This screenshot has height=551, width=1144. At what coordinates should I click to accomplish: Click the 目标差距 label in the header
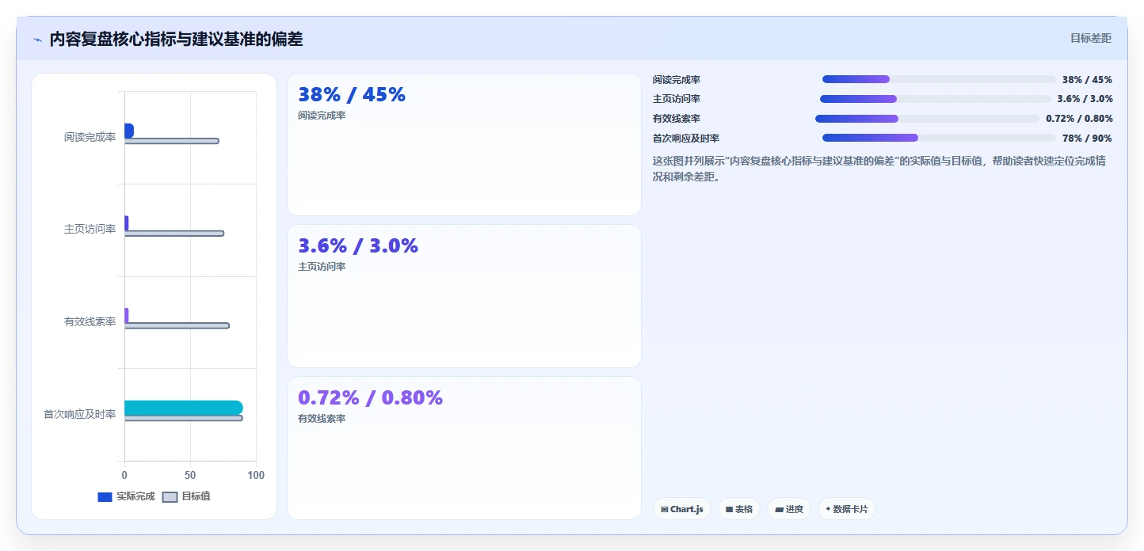click(1091, 38)
